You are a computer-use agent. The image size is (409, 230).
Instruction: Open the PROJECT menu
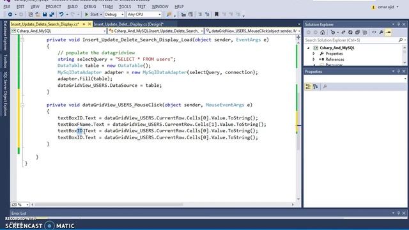(53, 6)
